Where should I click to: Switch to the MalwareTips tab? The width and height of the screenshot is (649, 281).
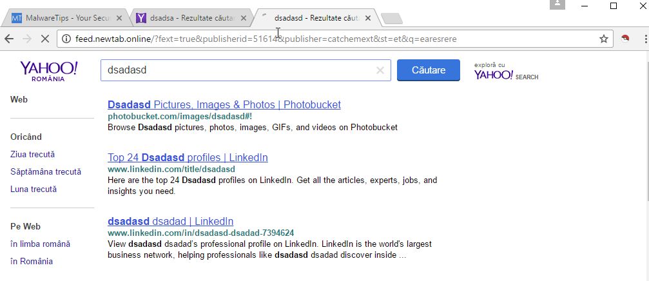click(66, 18)
